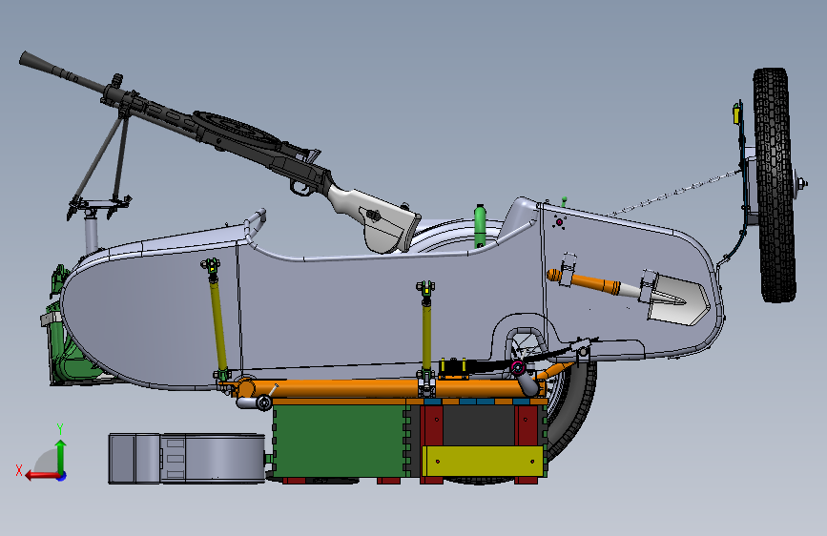Viewport: 827px width, 536px height.
Task: Click the blue Z axis dot on the triad
Action: click(62, 477)
